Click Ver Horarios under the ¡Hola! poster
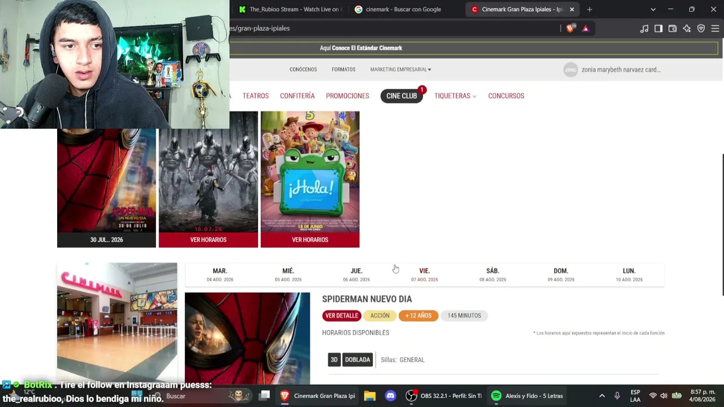The width and height of the screenshot is (724, 407). 310,240
